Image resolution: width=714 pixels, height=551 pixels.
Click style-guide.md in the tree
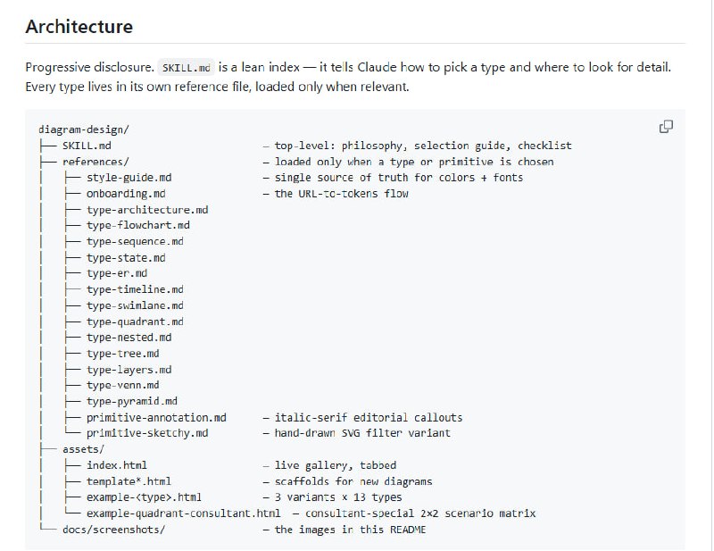[129, 178]
